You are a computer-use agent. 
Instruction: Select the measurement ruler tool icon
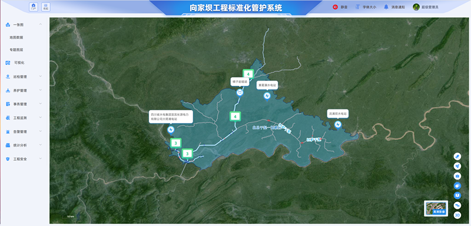(457, 166)
